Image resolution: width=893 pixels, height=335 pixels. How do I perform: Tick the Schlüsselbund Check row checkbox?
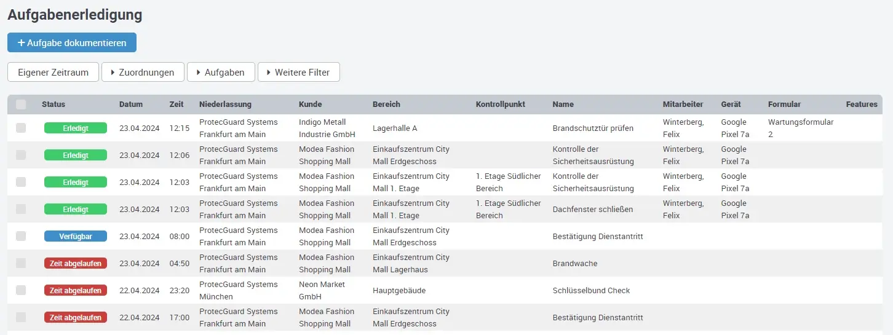(22, 290)
